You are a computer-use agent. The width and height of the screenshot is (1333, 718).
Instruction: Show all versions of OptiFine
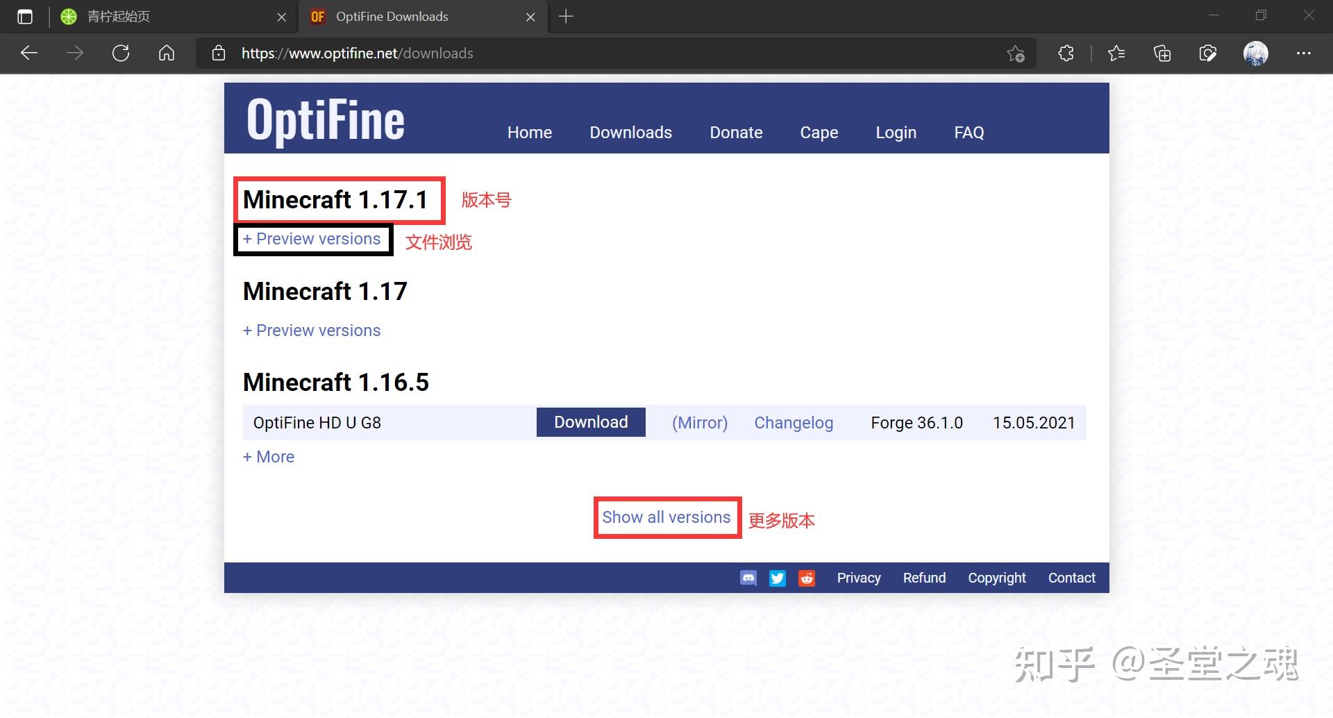[x=666, y=517]
